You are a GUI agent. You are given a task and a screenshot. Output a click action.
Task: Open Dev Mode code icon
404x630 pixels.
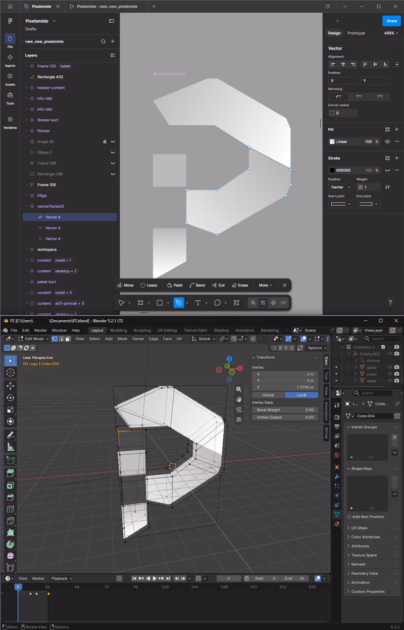click(283, 303)
